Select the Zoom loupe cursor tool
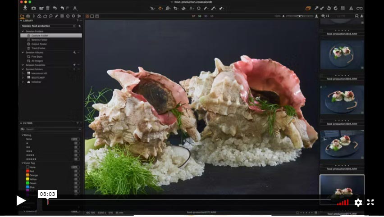The width and height of the screenshot is (384, 217). [x=168, y=8]
